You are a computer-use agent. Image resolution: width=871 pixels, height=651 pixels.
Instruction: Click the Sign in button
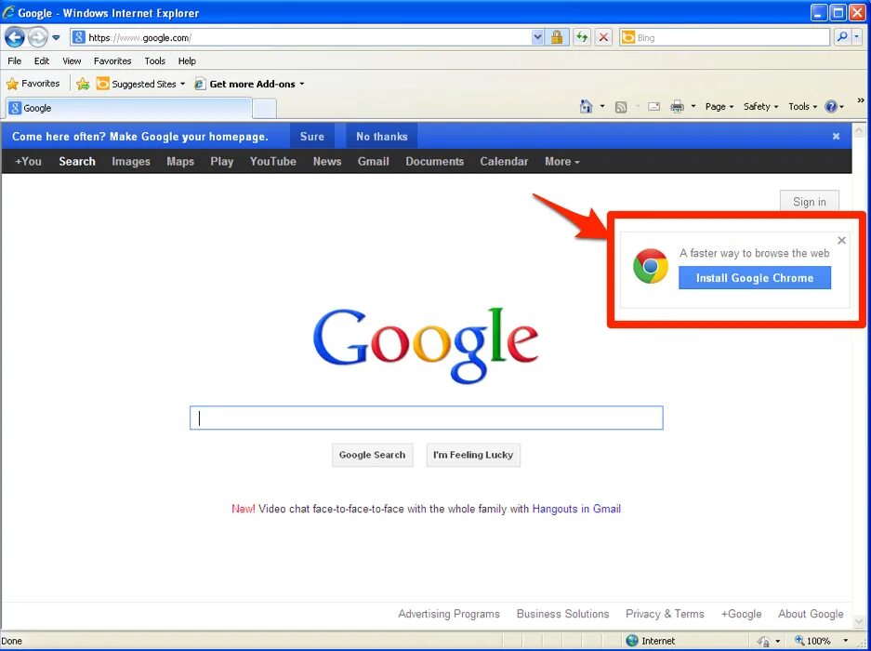(x=810, y=202)
